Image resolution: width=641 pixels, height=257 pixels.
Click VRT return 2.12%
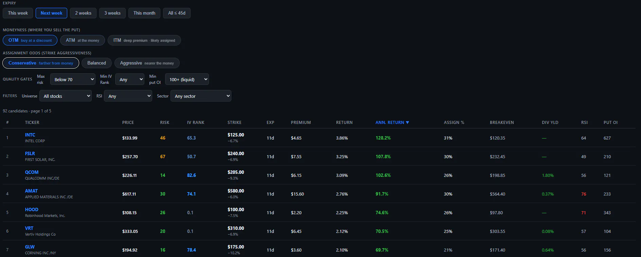pyautogui.click(x=342, y=232)
